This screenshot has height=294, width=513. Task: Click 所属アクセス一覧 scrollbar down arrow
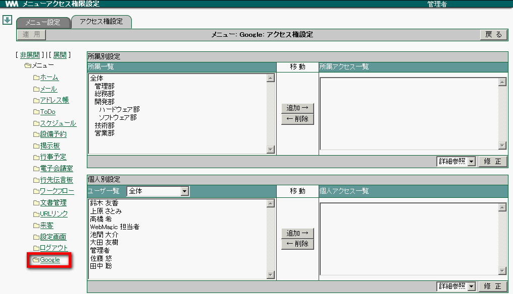pyautogui.click(x=502, y=145)
